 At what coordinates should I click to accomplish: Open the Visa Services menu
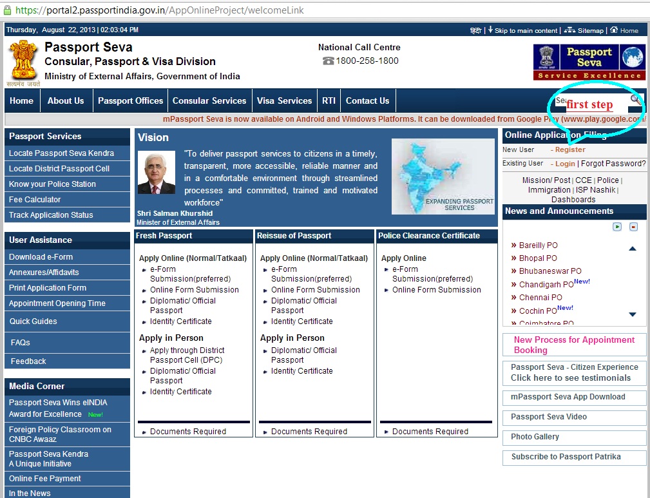(284, 101)
